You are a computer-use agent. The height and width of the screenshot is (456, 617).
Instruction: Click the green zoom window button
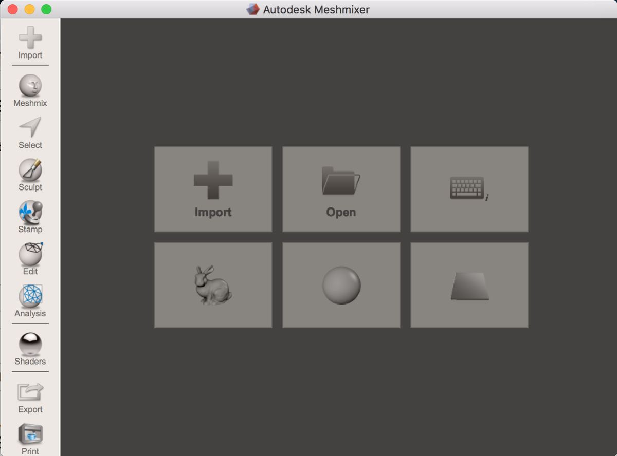pyautogui.click(x=46, y=9)
